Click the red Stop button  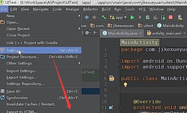[170, 17]
